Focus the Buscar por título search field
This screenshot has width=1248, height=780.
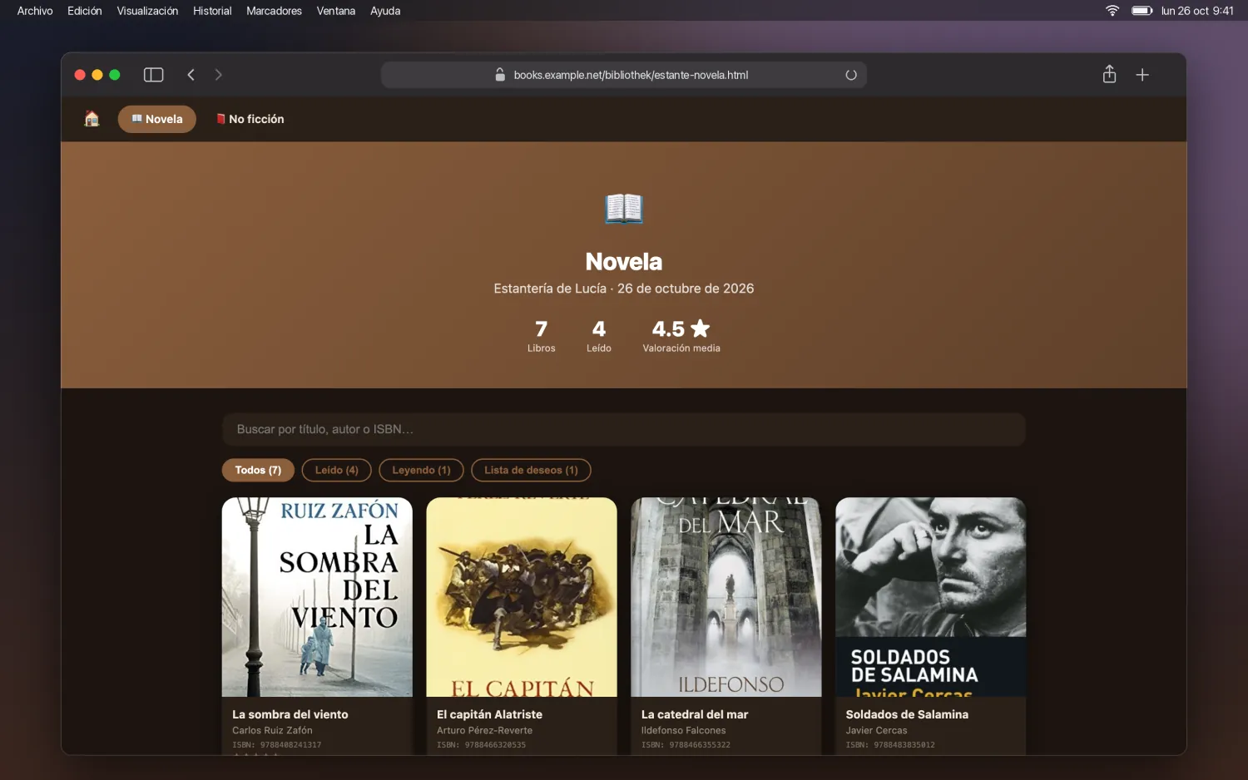point(624,429)
